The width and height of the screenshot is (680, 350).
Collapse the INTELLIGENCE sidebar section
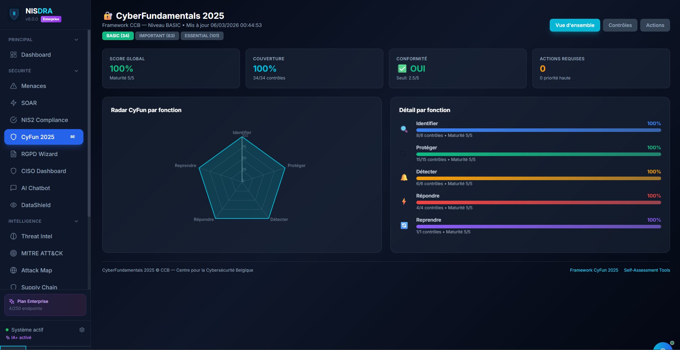76,221
